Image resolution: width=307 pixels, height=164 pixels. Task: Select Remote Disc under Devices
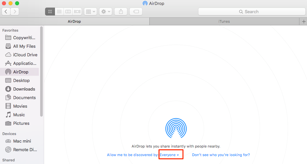[20, 150]
